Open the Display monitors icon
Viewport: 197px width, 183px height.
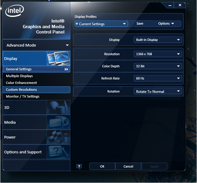[x=59, y=58]
